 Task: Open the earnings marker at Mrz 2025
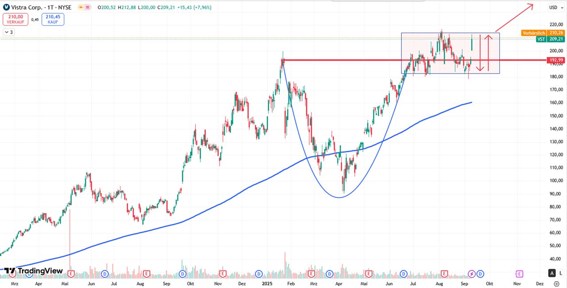tap(311, 274)
